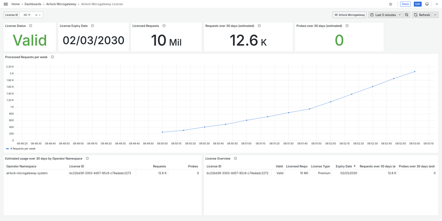This screenshot has height=221, width=442.
Task: Show info icon for License Overview panel
Action: tap(235, 158)
